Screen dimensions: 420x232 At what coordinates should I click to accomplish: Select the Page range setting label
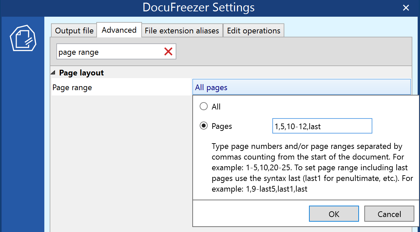(72, 88)
